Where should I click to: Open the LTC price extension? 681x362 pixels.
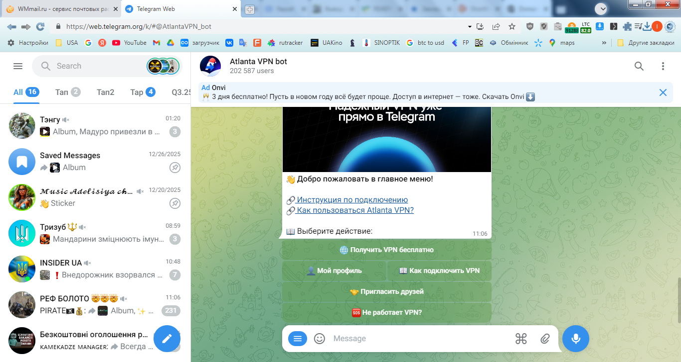pyautogui.click(x=586, y=27)
